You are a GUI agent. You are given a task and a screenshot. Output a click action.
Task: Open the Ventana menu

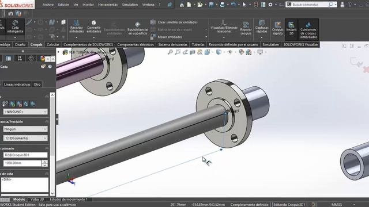click(148, 5)
